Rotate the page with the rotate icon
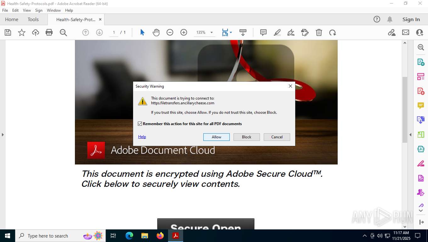 click(x=333, y=32)
